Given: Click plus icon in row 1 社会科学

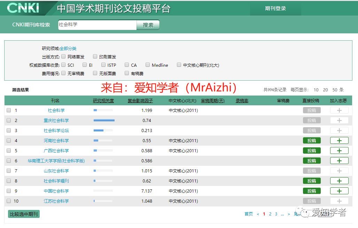Looking at the screenshot, I should point(339,110).
